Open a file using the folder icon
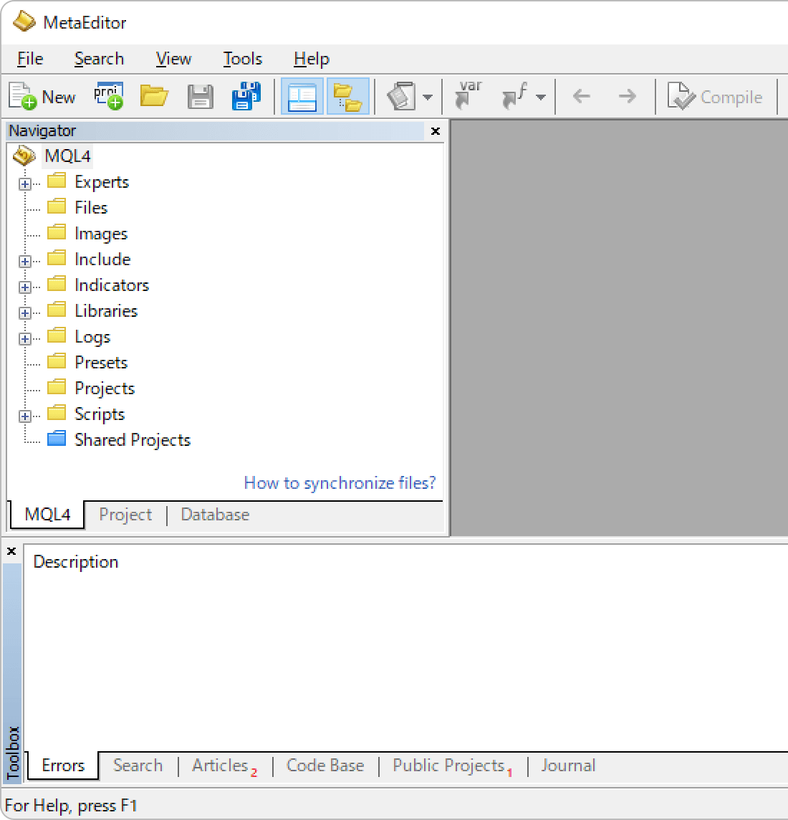 click(x=154, y=96)
